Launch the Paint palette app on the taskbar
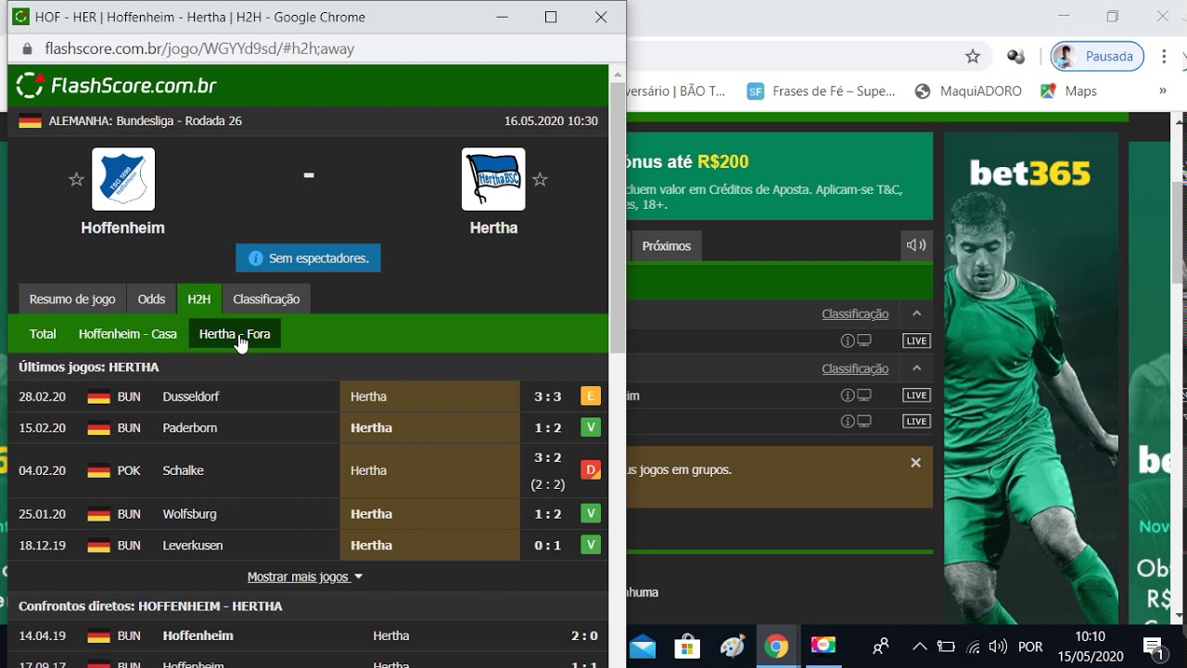Screen dimensions: 1187x668 tap(733, 647)
